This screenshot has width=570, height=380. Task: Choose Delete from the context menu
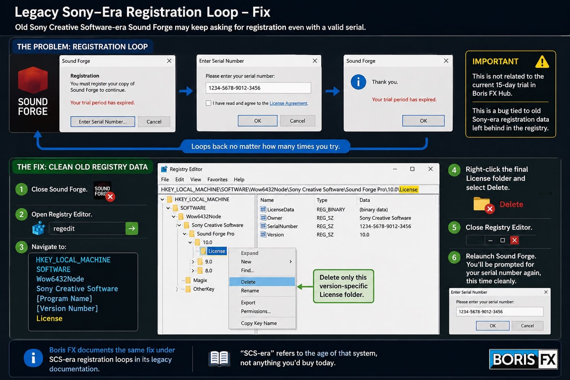pyautogui.click(x=262, y=282)
